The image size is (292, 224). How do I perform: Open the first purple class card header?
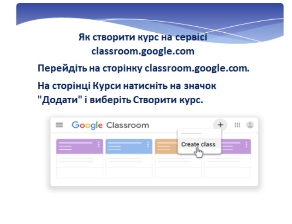74,146
